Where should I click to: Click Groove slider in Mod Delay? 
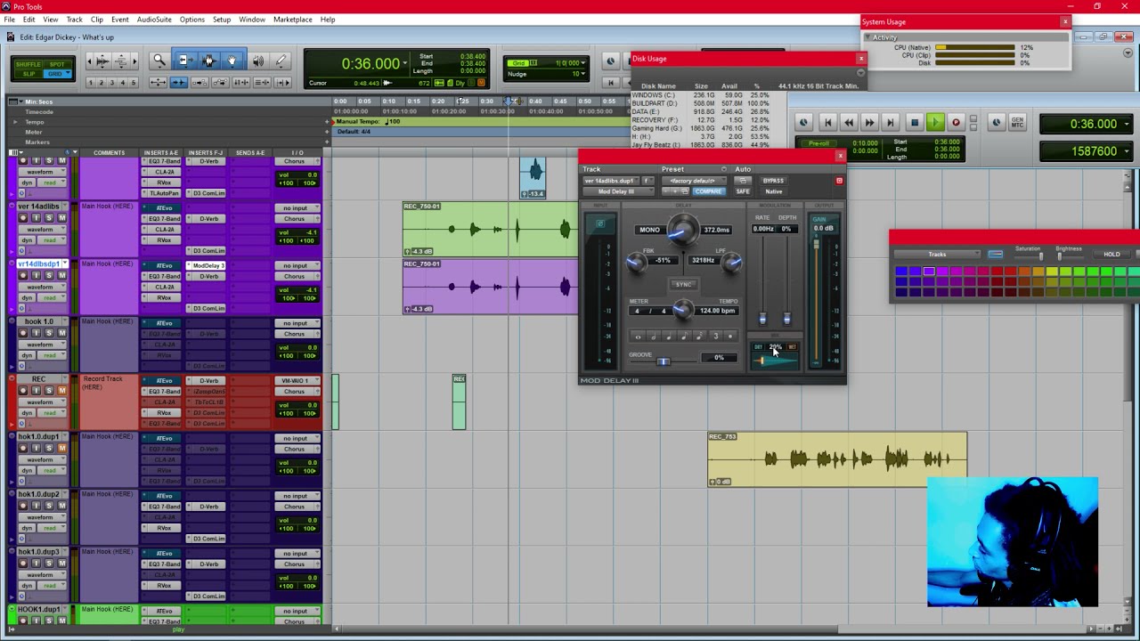tap(664, 361)
